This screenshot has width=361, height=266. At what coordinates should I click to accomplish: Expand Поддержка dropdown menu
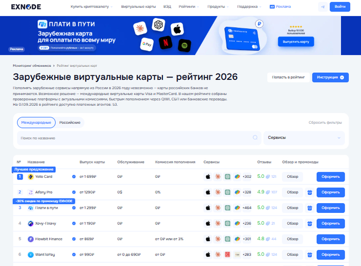[x=249, y=7]
